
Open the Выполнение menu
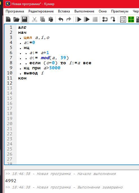pos(84,11)
